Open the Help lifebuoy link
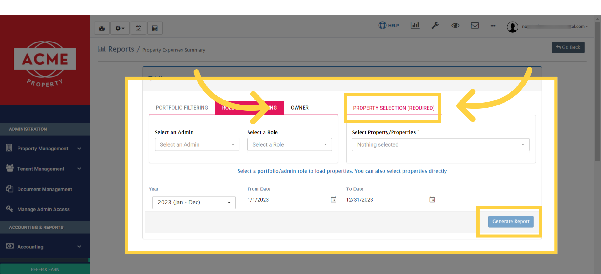This screenshot has width=601, height=274. click(389, 26)
